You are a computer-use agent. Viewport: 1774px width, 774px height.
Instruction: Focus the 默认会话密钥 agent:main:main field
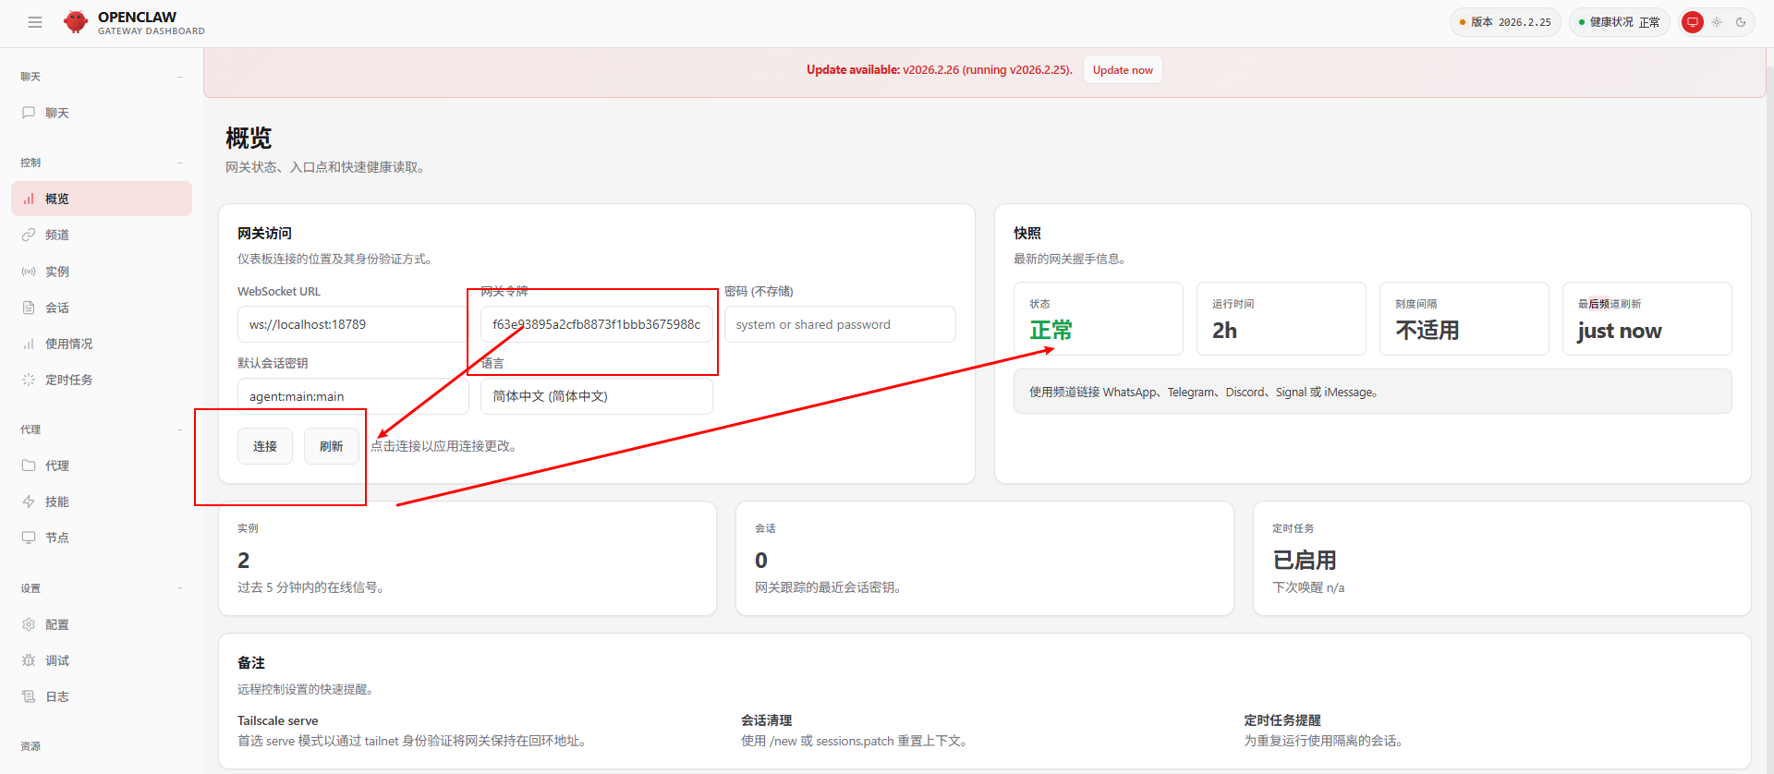pyautogui.click(x=353, y=396)
